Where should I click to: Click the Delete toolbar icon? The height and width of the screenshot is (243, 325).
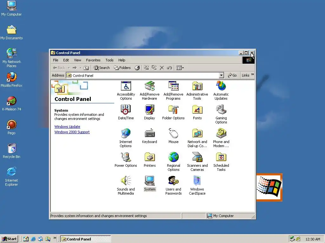[162, 68]
